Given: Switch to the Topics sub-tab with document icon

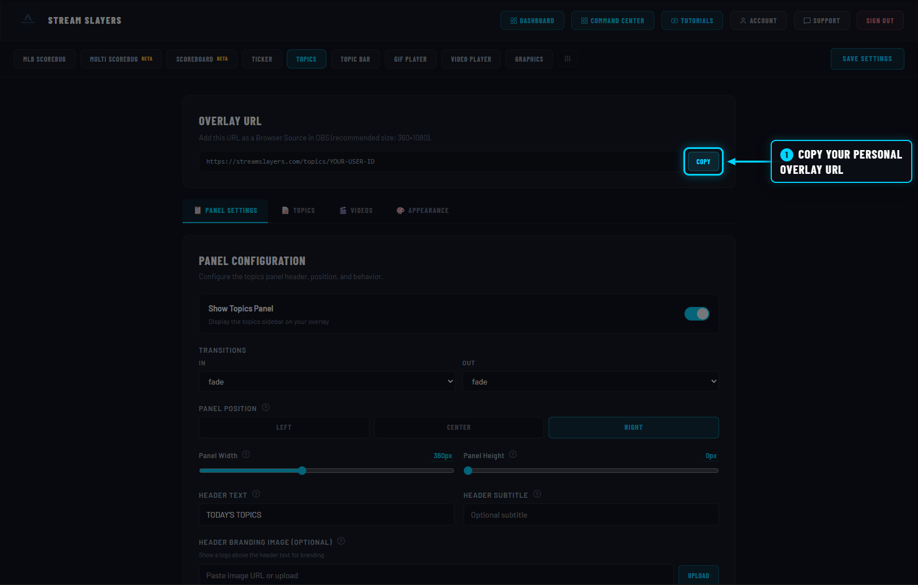Looking at the screenshot, I should coord(299,211).
